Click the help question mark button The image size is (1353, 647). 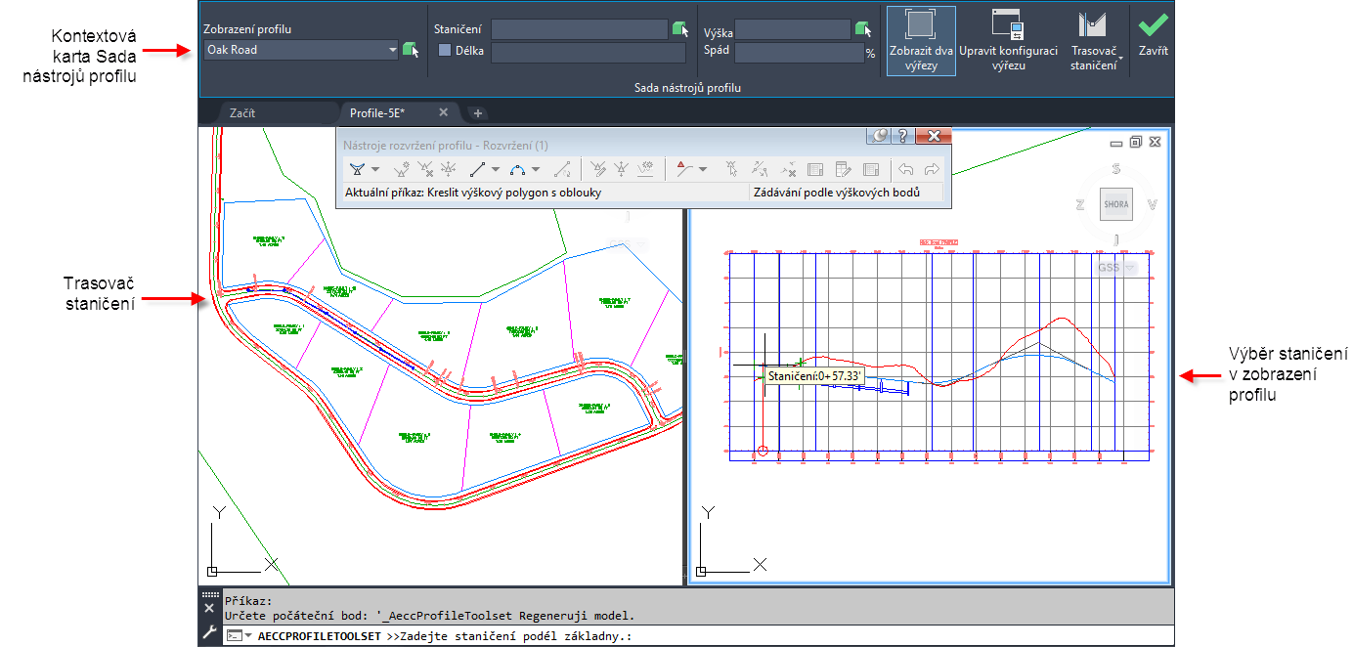904,137
